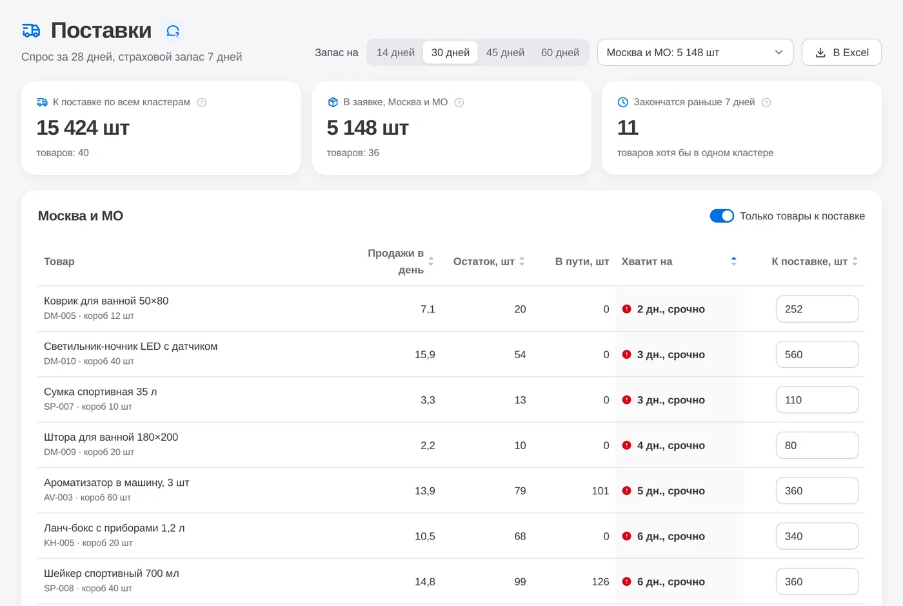Click the 15 424 шт total value

83,128
